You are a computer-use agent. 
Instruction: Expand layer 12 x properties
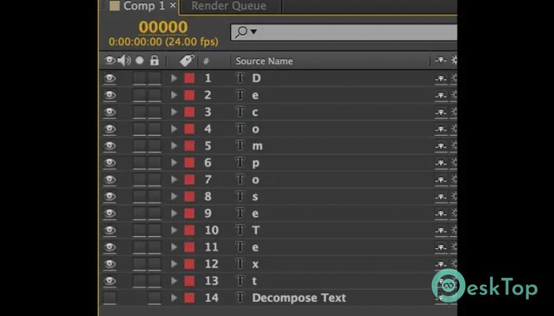(x=174, y=264)
